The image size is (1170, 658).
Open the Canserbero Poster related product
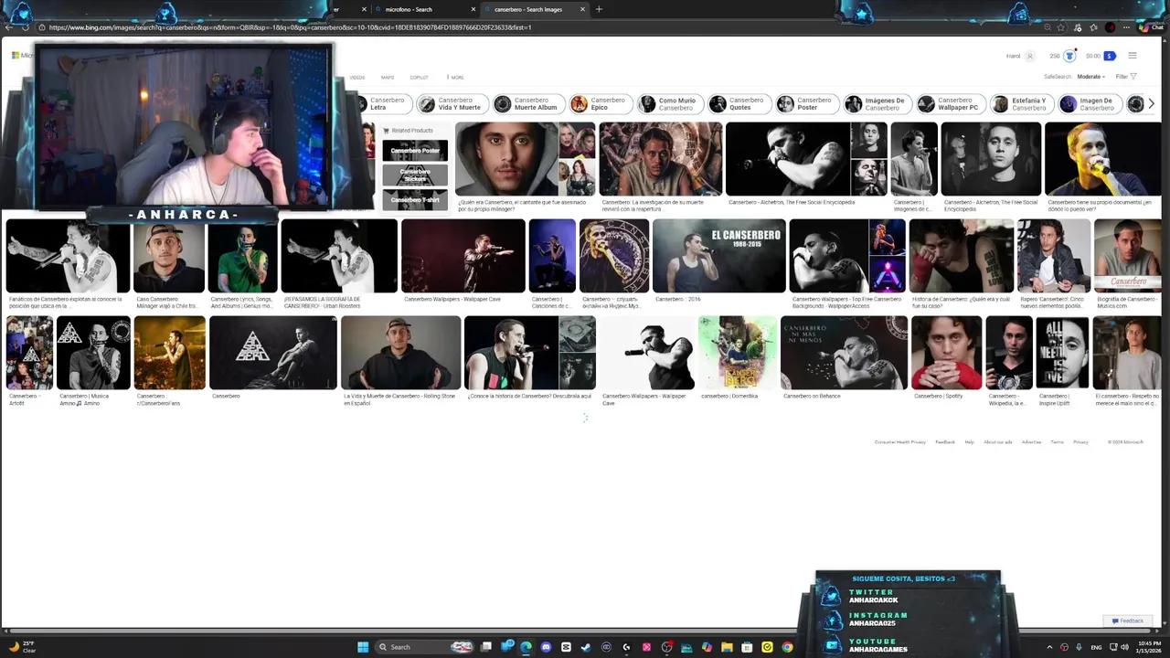(x=415, y=150)
